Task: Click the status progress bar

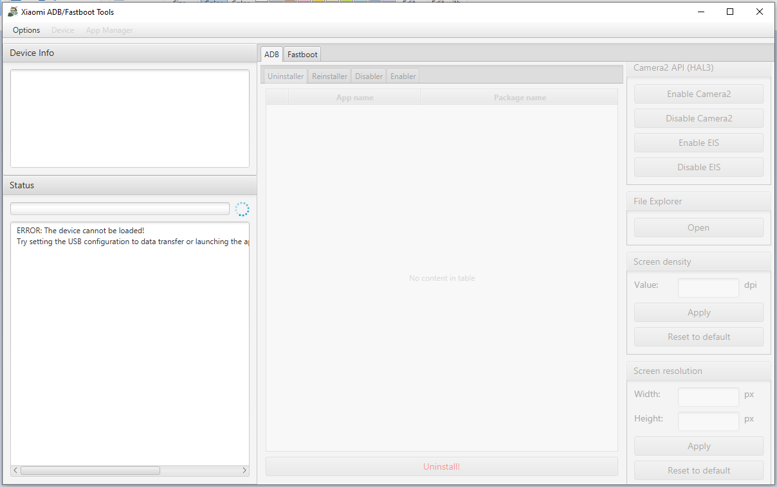Action: (120, 209)
